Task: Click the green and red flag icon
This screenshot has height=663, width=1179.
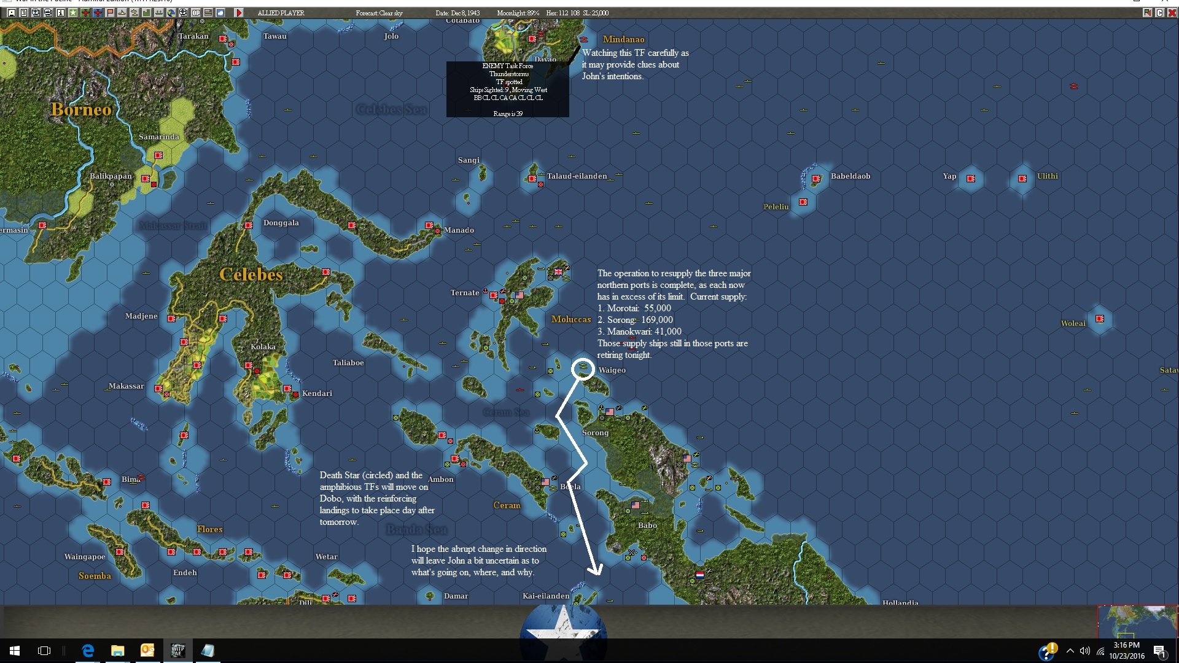Action: pyautogui.click(x=1146, y=12)
